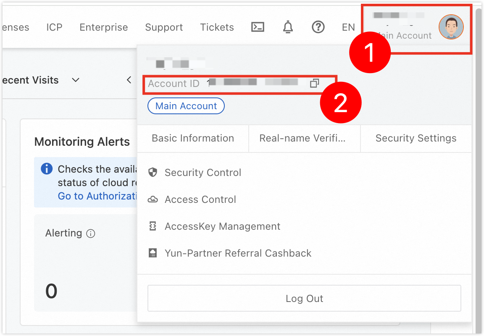Click the user avatar picture

[x=451, y=27]
